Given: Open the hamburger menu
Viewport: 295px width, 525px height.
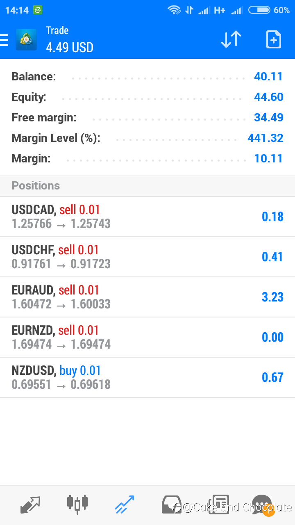Looking at the screenshot, I should pyautogui.click(x=5, y=40).
